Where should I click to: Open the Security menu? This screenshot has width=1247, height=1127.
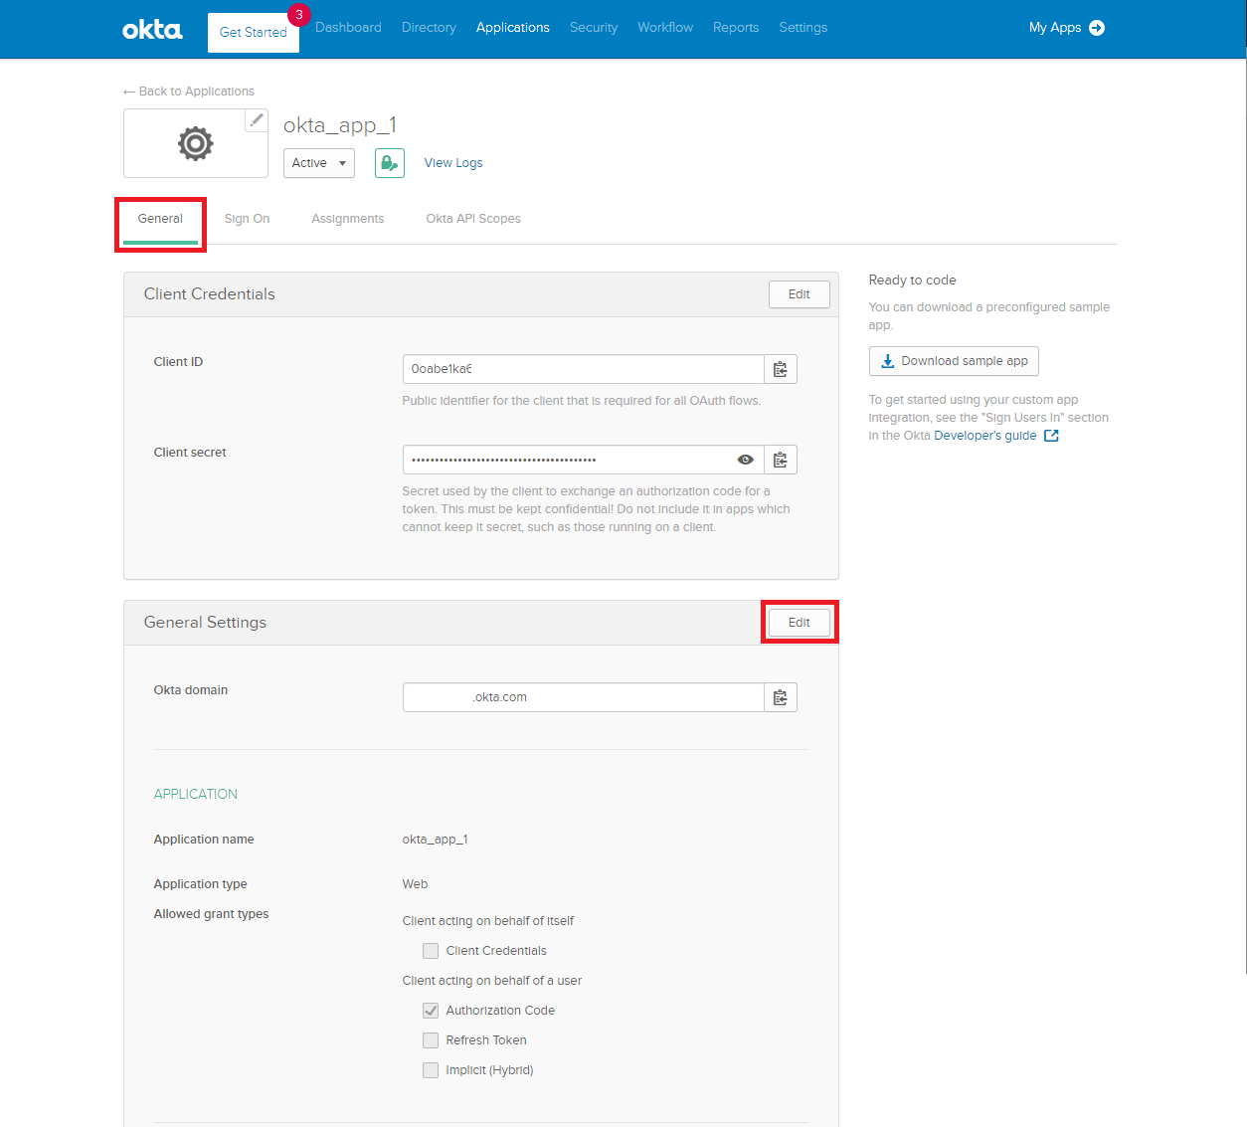click(x=594, y=28)
